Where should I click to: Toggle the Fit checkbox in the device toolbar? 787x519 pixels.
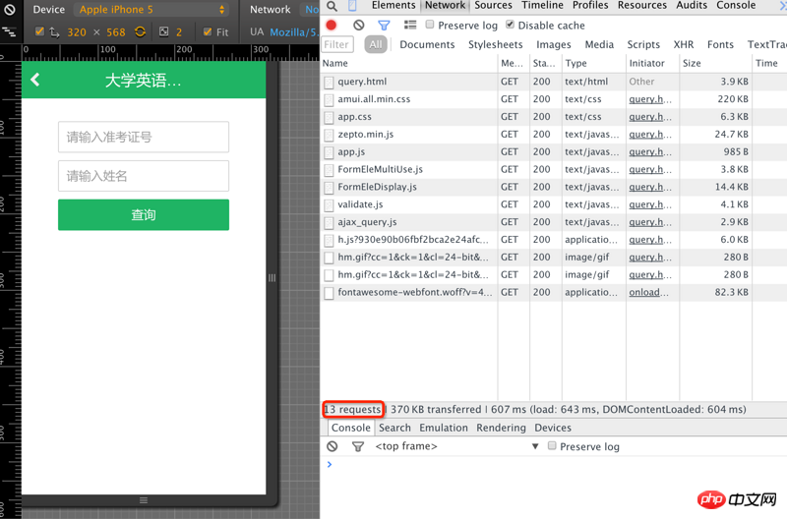tap(208, 32)
